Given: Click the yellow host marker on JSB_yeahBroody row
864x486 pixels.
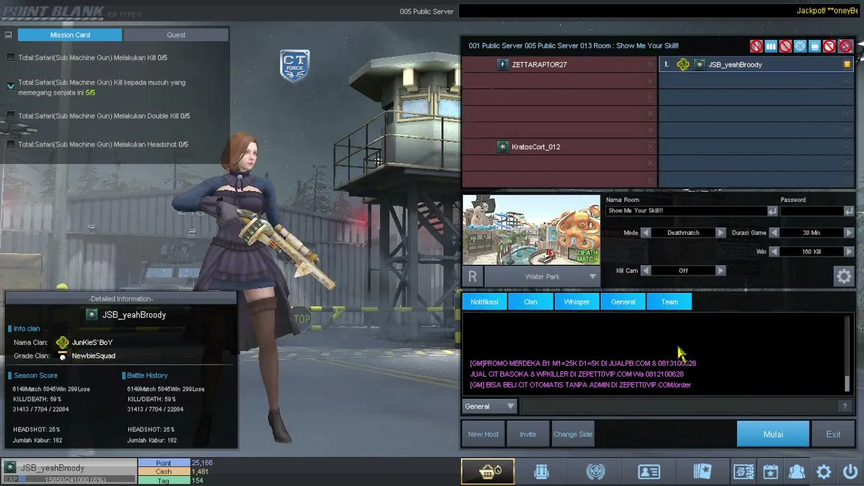Looking at the screenshot, I should coord(847,65).
